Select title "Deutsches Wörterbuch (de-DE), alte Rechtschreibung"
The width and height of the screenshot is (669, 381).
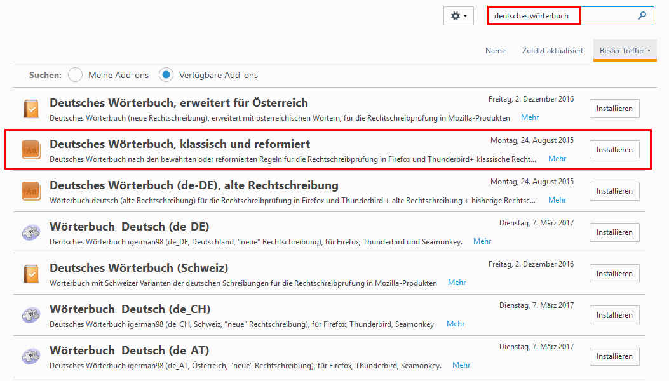(194, 185)
